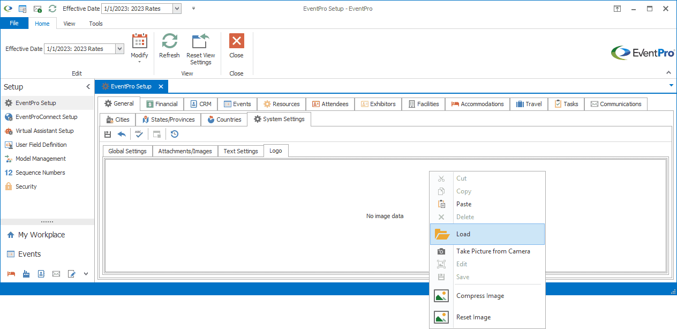Switch to the Events setup tab

[x=237, y=104]
